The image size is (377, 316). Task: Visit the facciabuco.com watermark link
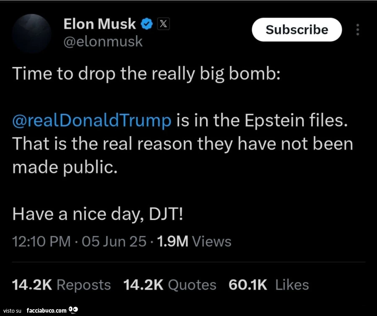(46, 311)
